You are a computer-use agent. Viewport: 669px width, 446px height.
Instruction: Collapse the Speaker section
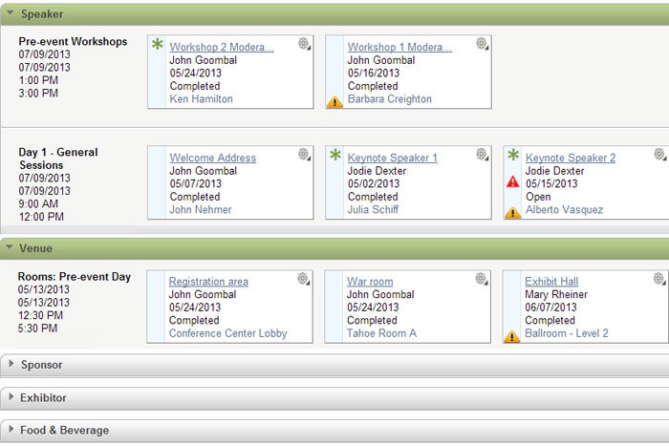[x=9, y=13]
